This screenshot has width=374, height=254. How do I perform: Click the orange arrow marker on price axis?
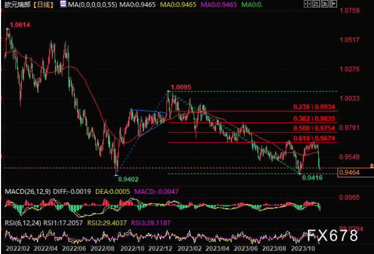371,166
